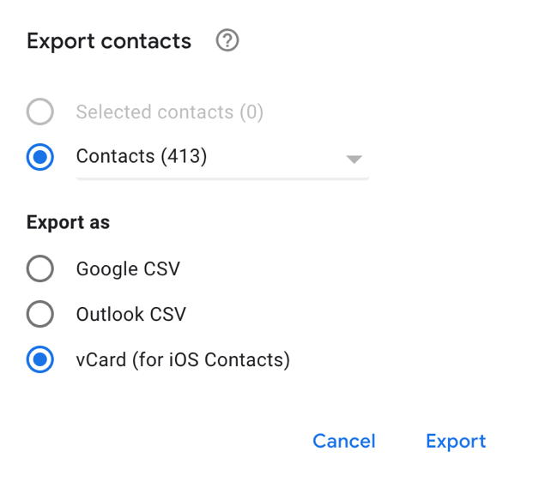Viewport: 539px width, 482px height.
Task: Click the vCard (for iOS Contacts) label
Action: [183, 360]
